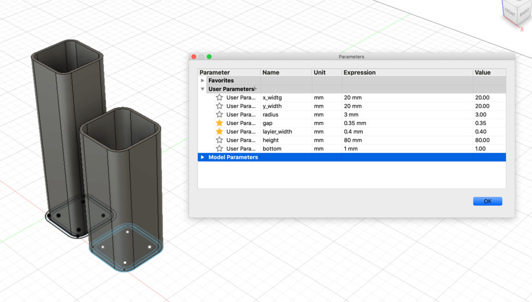Edit the 3 mm radius expression
Screen dimensions: 532x302
(407, 114)
